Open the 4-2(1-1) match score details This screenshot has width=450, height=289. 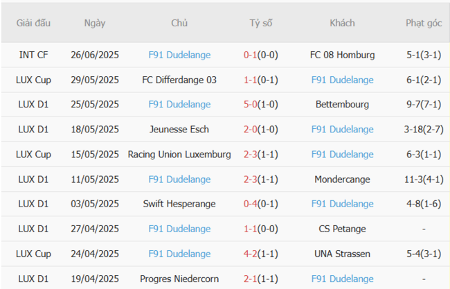pos(261,254)
